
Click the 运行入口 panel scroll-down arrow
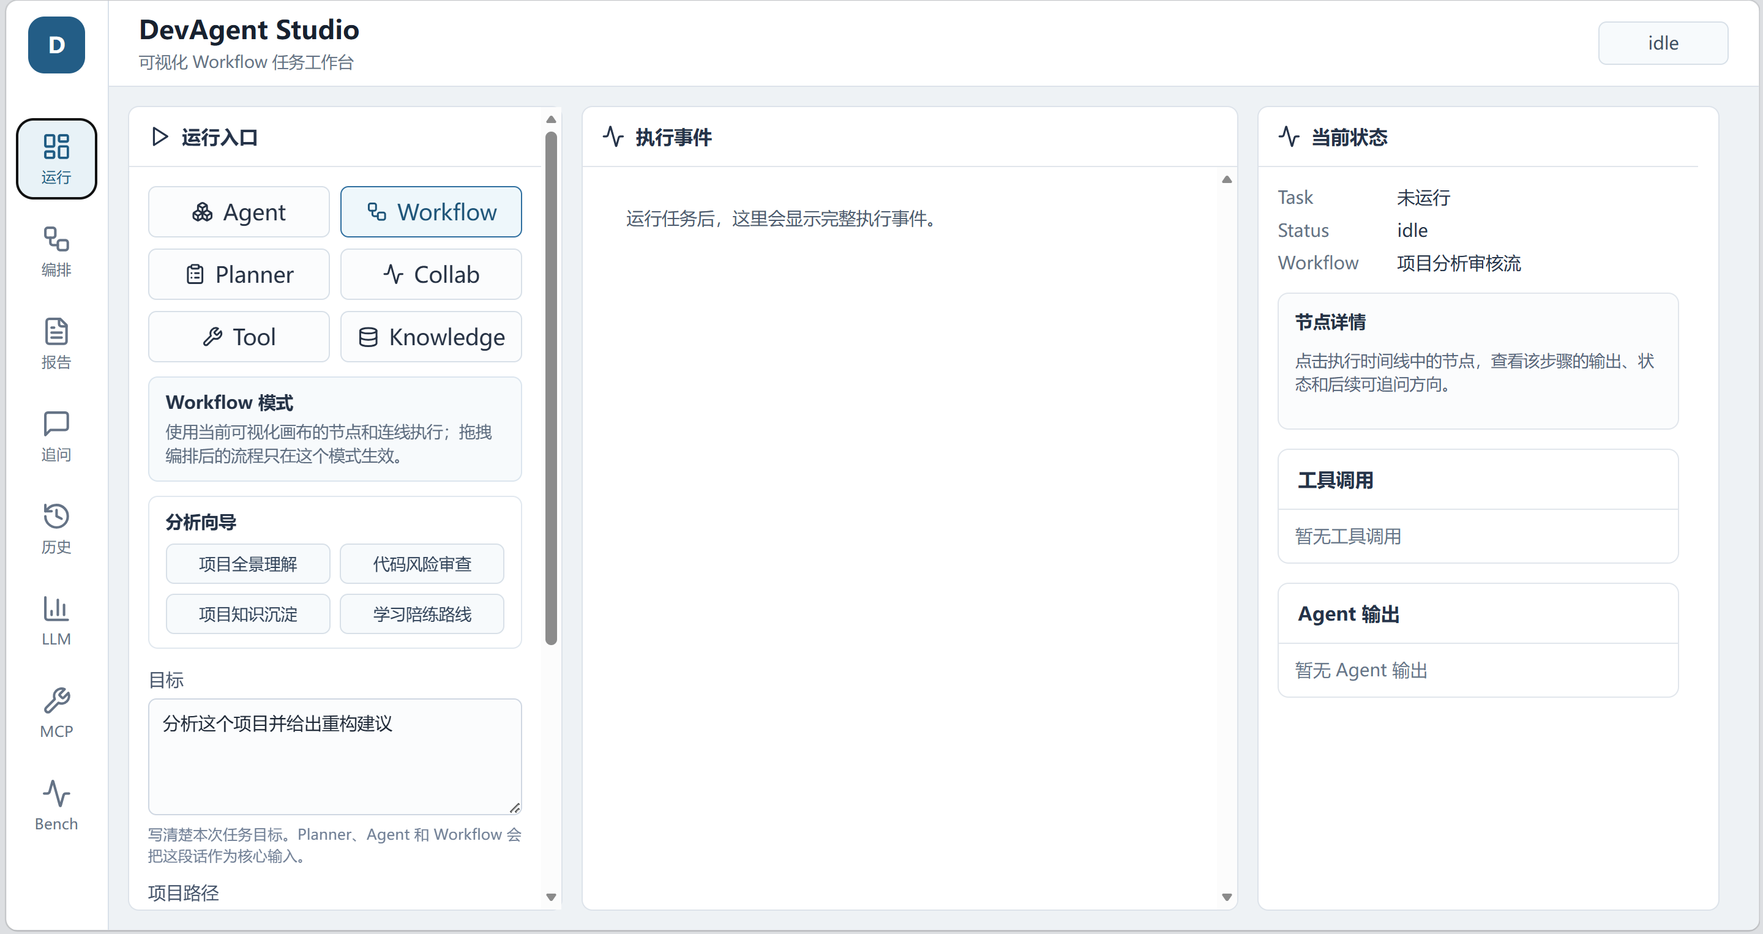(x=551, y=897)
